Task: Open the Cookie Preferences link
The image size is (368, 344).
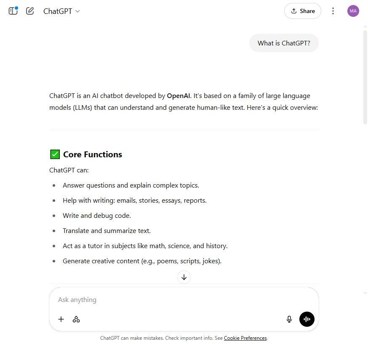Action: [245, 338]
